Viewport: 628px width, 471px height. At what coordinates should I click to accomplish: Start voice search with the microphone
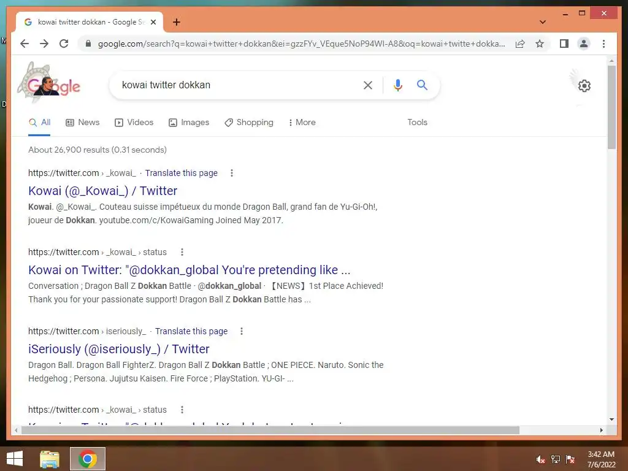click(x=397, y=85)
